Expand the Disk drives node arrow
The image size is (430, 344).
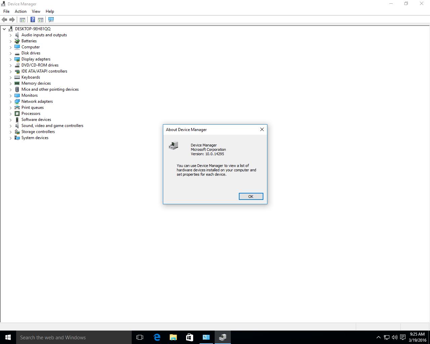coord(11,53)
